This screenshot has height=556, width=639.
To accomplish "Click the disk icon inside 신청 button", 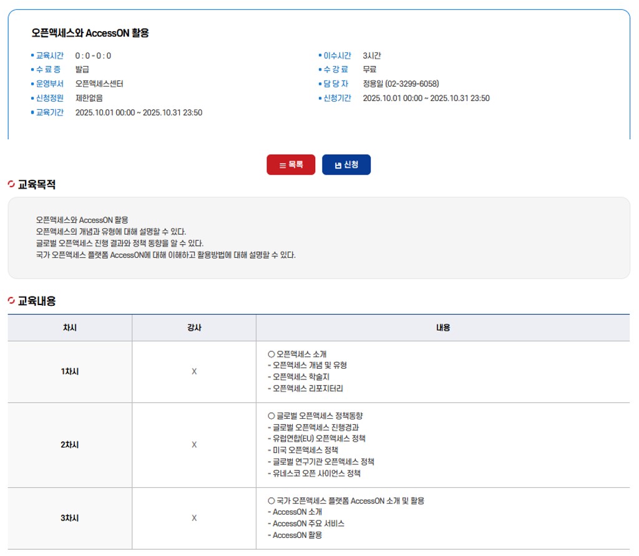I will point(338,165).
